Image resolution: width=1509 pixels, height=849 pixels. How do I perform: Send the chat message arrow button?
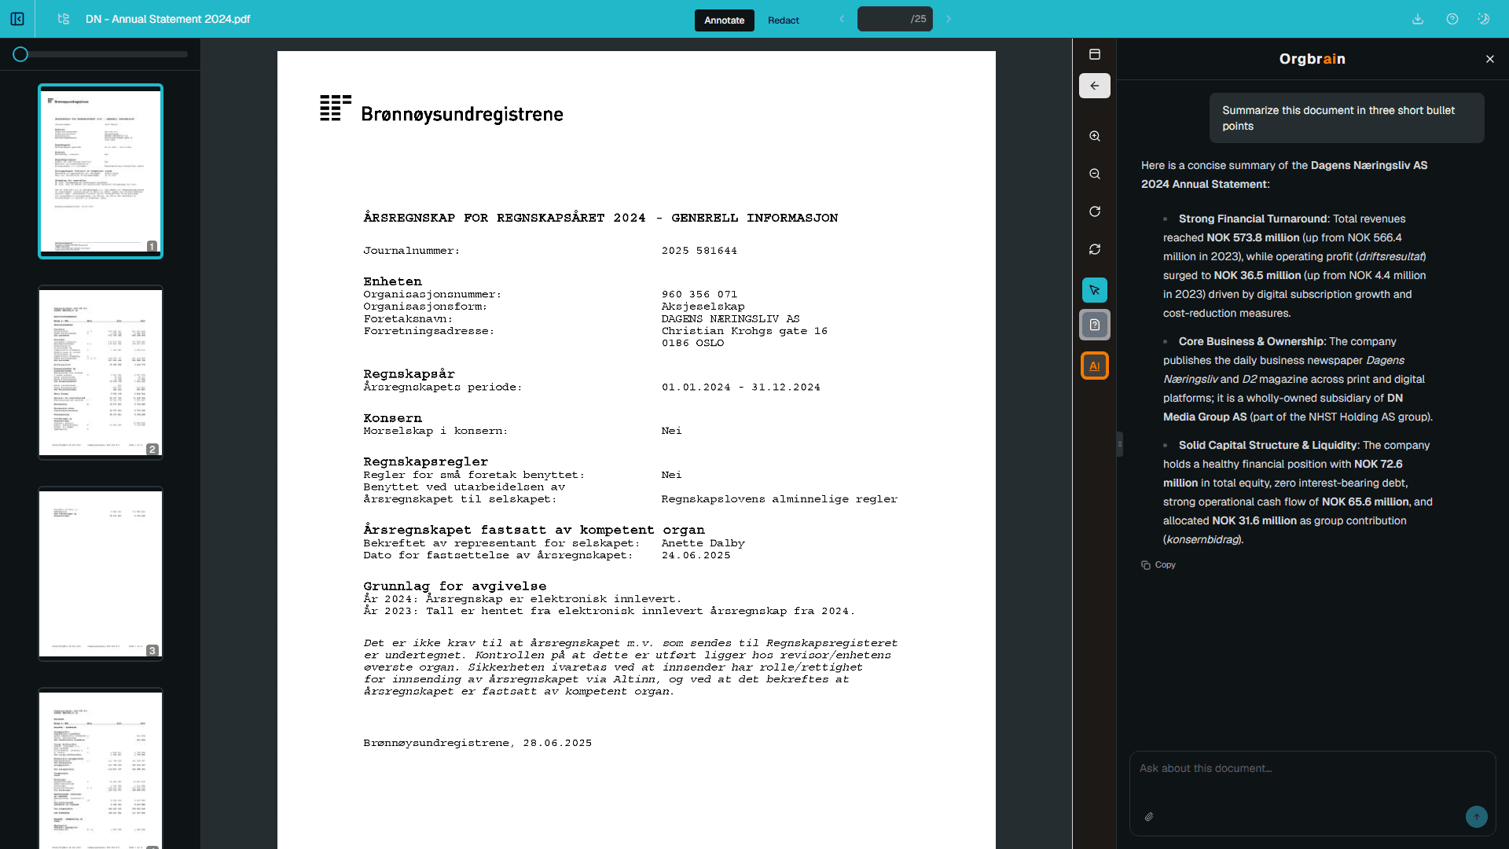(1477, 817)
